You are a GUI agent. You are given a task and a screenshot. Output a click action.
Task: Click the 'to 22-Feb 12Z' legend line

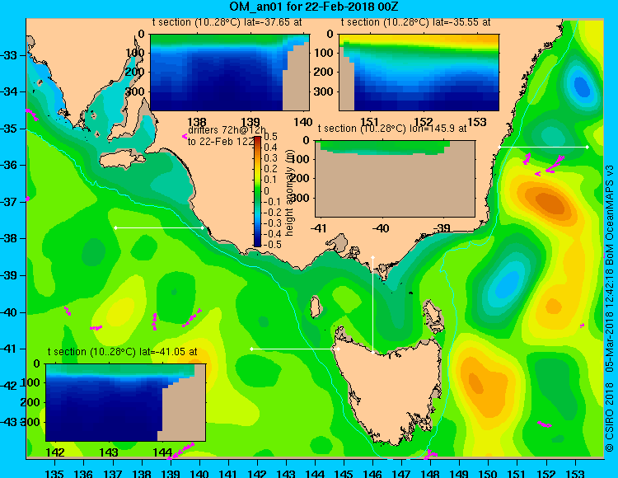click(221, 142)
